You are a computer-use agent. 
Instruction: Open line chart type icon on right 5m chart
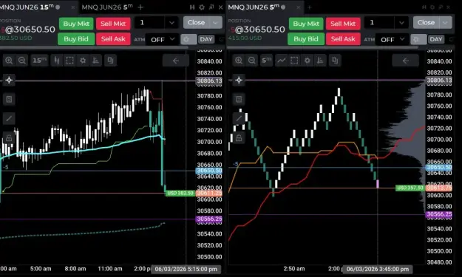(282, 61)
